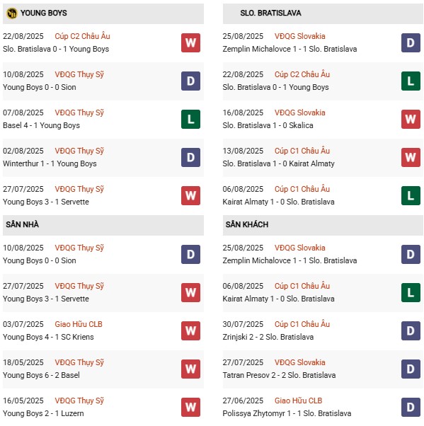The image size is (424, 426).
Task: Click the W badge for Slo. Bratislava 1-0 Skalica
Action: (411, 119)
